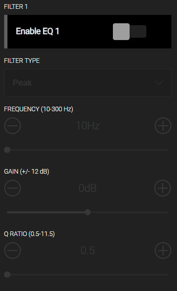Screen dimensions: 177x291
Task: Click the Q ratio slider handle
Action: click(7, 275)
